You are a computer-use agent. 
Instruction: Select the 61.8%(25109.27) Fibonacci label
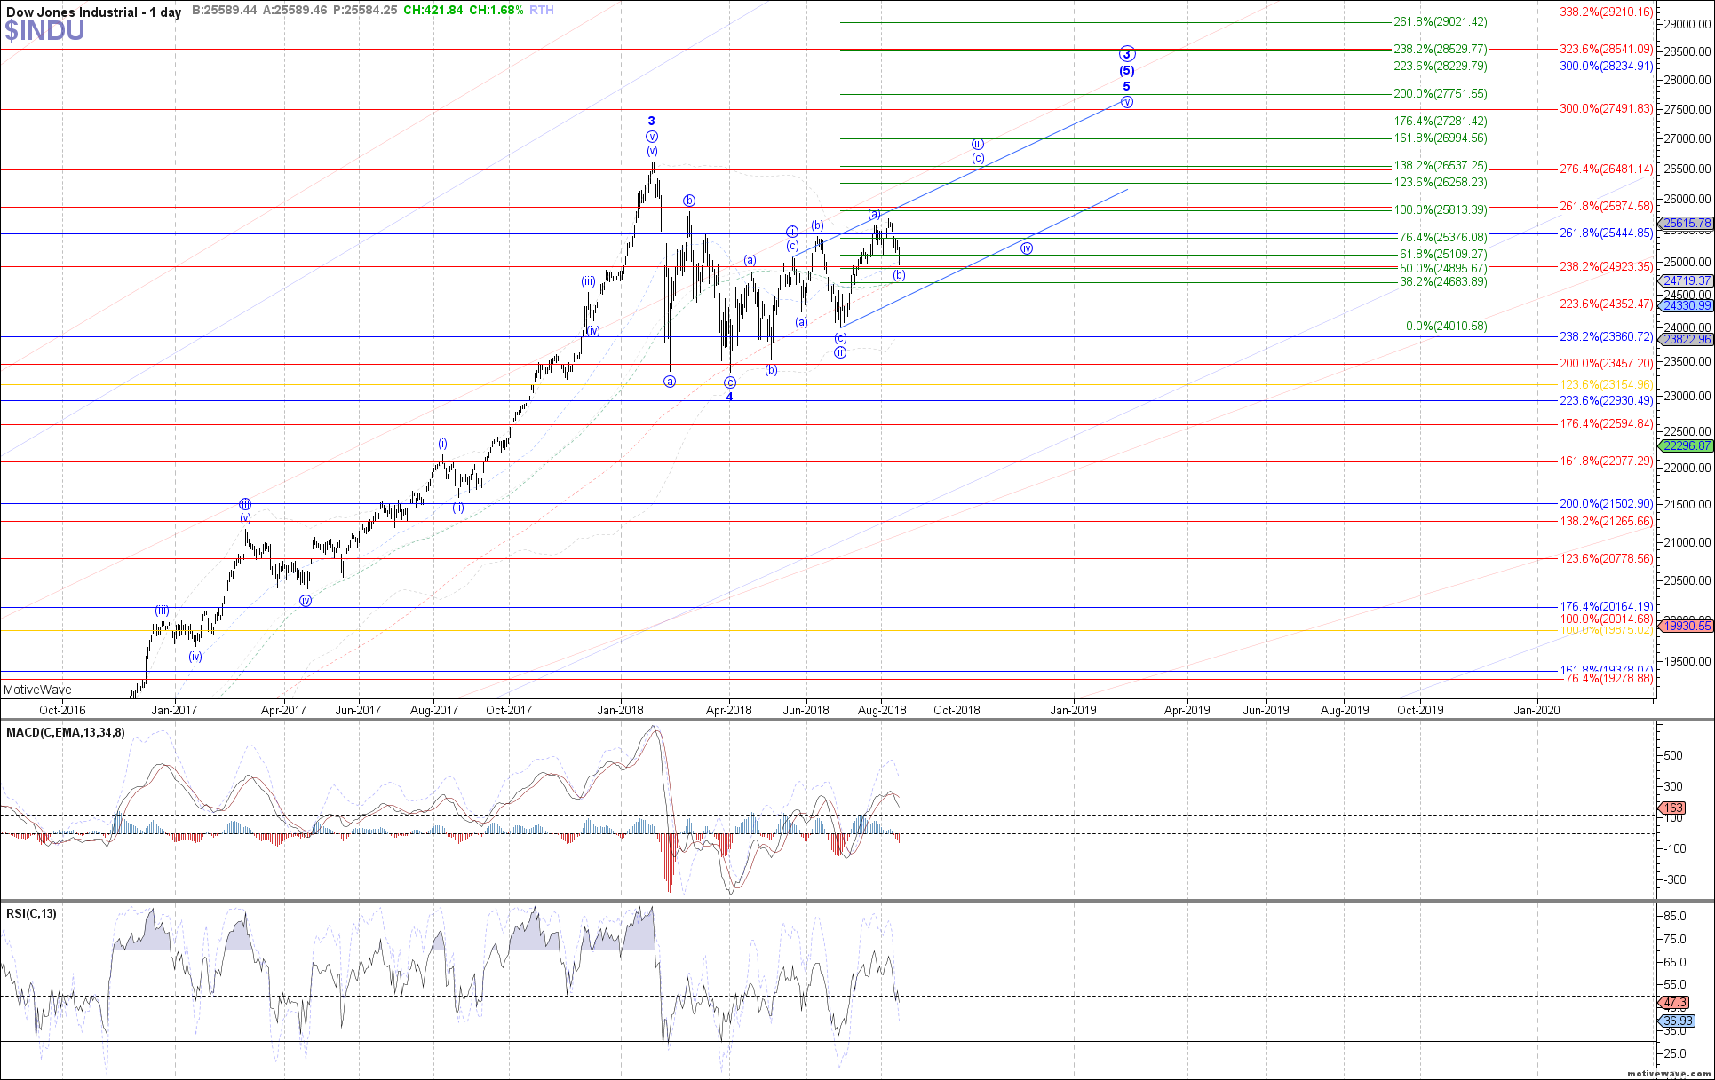point(1443,254)
